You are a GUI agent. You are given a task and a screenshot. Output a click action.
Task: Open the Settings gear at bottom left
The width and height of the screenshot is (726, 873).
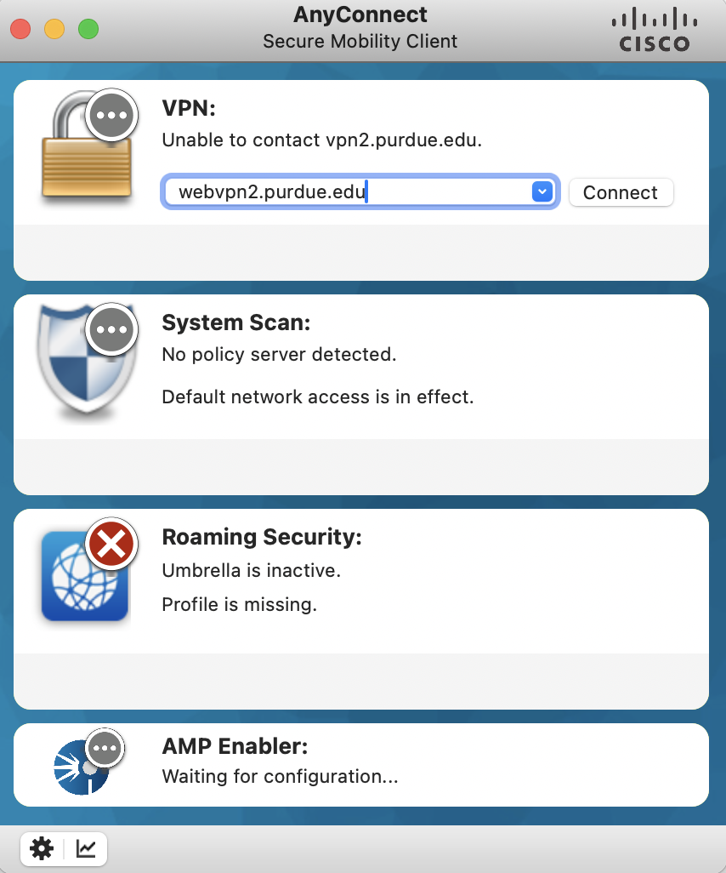point(42,848)
